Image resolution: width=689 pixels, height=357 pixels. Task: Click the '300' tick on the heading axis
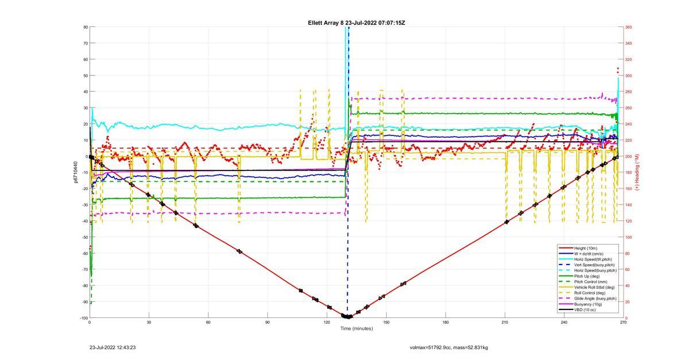629,76
